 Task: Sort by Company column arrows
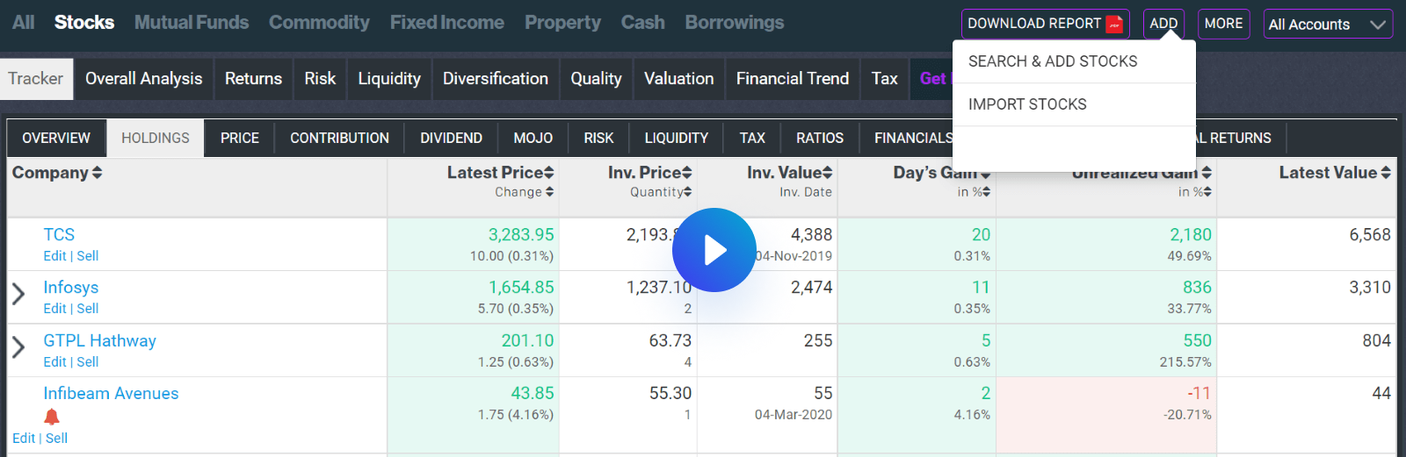click(x=97, y=173)
